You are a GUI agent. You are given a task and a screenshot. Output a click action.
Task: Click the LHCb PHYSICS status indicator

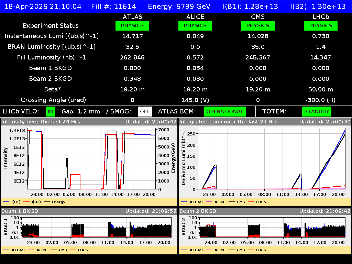pyautogui.click(x=320, y=25)
